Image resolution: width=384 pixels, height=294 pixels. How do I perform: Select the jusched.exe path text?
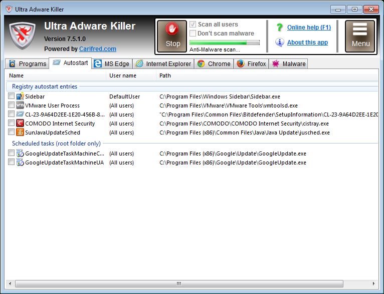[x=245, y=132]
